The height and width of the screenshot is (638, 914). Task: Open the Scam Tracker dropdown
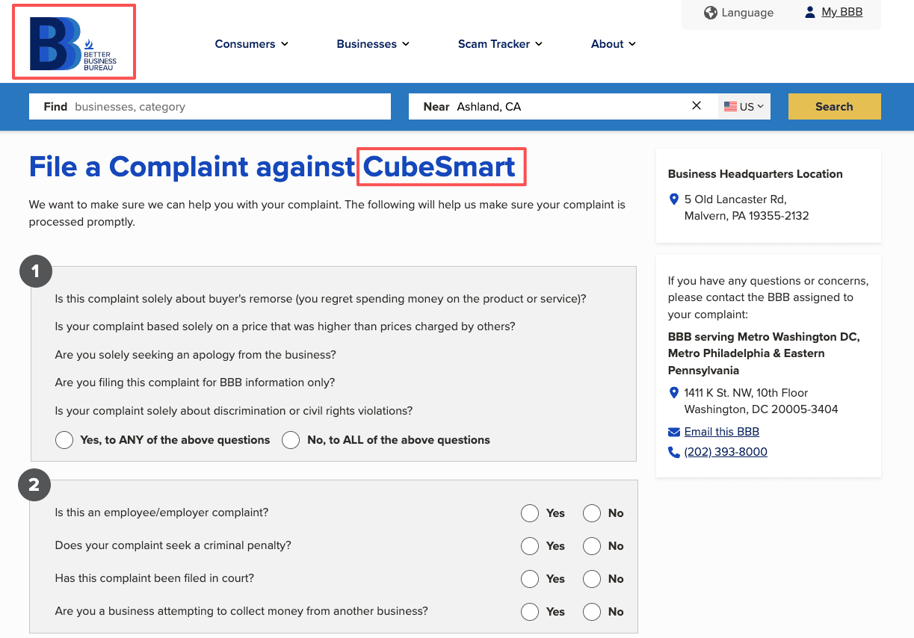click(499, 43)
